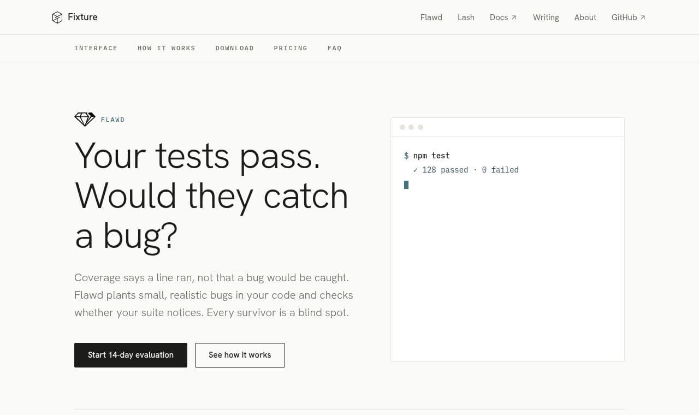Jump to the How It Works section
Screen dimensions: 699x415
click(166, 48)
